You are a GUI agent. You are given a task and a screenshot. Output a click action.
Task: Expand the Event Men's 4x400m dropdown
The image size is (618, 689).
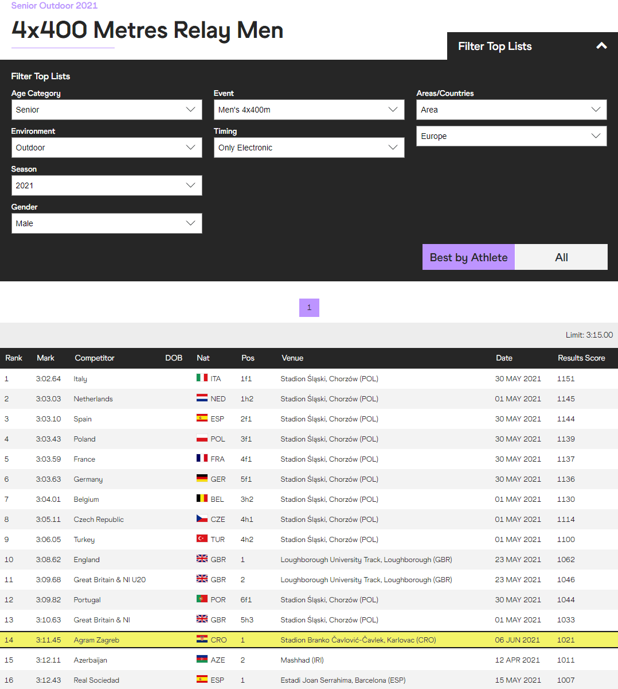click(309, 110)
